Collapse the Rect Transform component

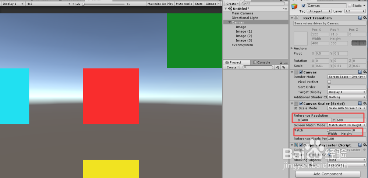point(292,18)
